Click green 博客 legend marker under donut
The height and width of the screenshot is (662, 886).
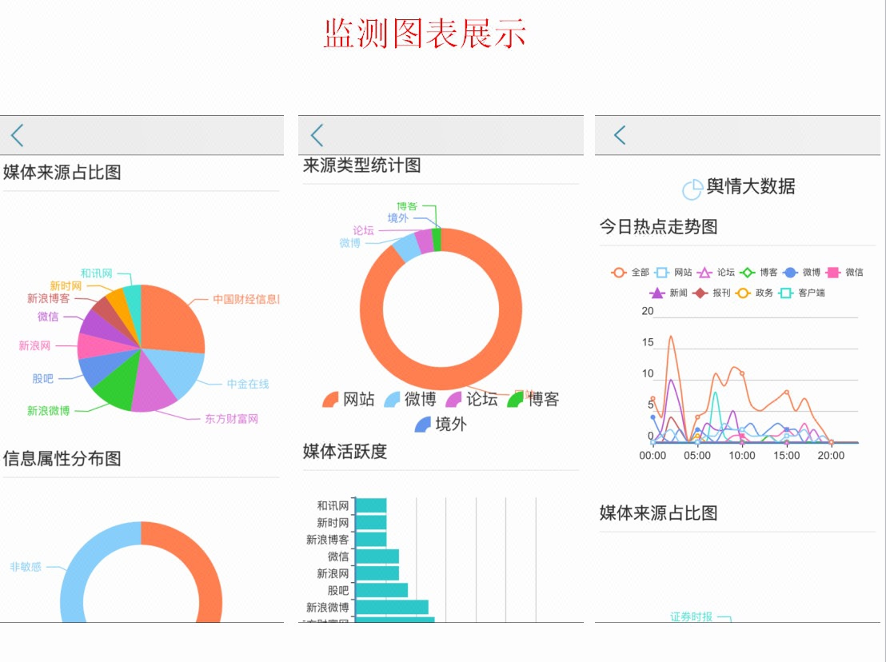pyautogui.click(x=515, y=399)
